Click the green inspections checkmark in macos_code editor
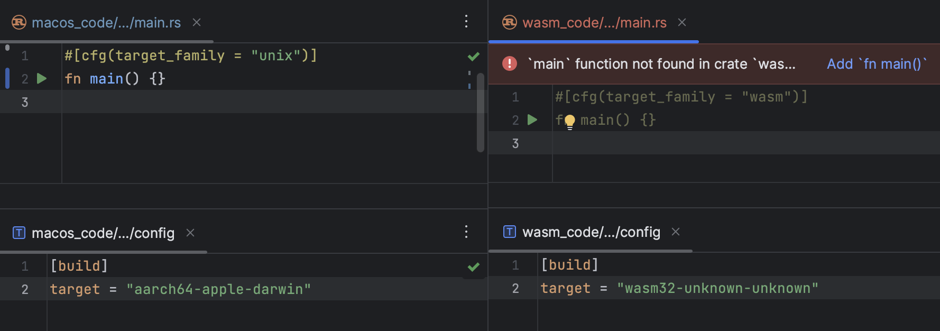This screenshot has height=331, width=940. click(473, 56)
